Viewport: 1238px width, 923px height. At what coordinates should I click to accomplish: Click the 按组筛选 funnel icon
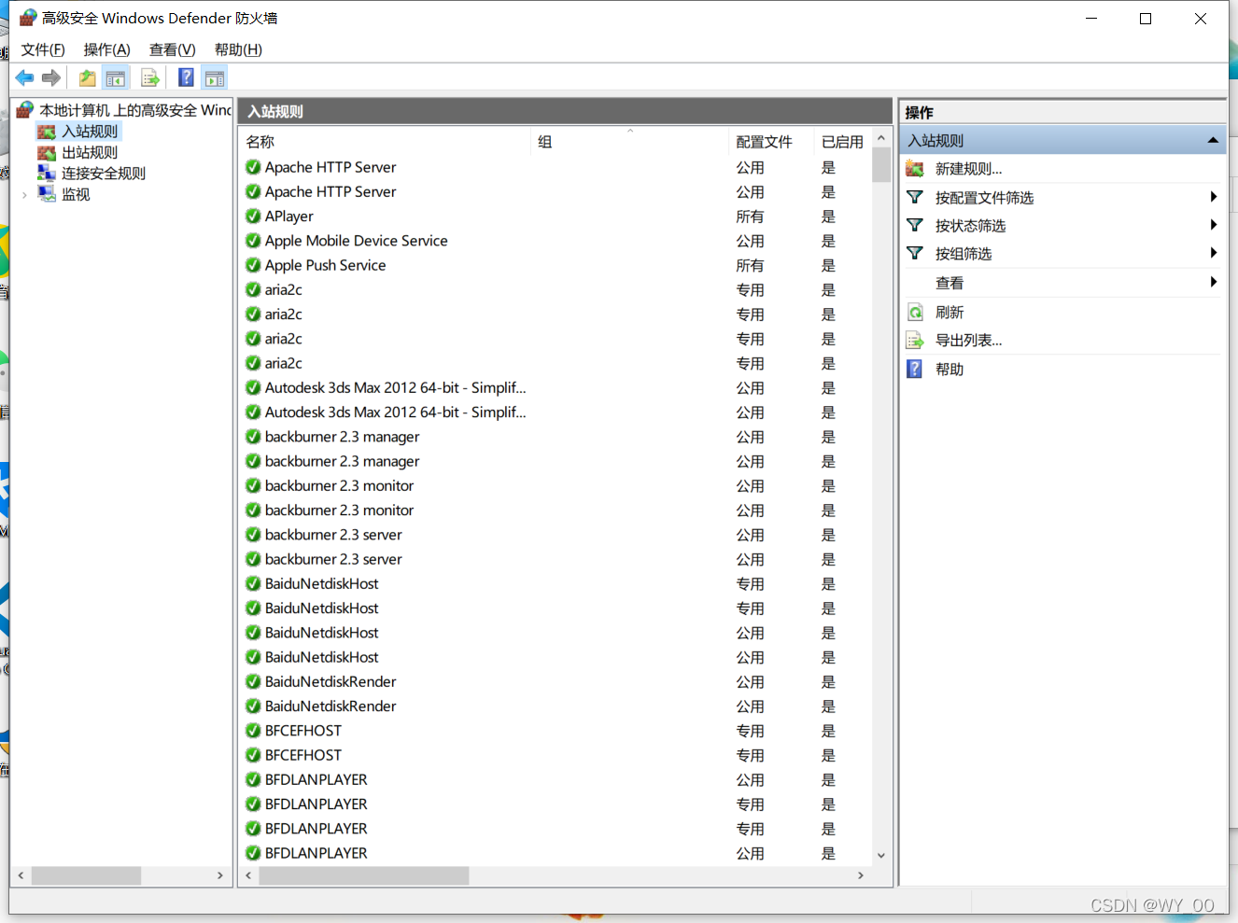pos(915,253)
